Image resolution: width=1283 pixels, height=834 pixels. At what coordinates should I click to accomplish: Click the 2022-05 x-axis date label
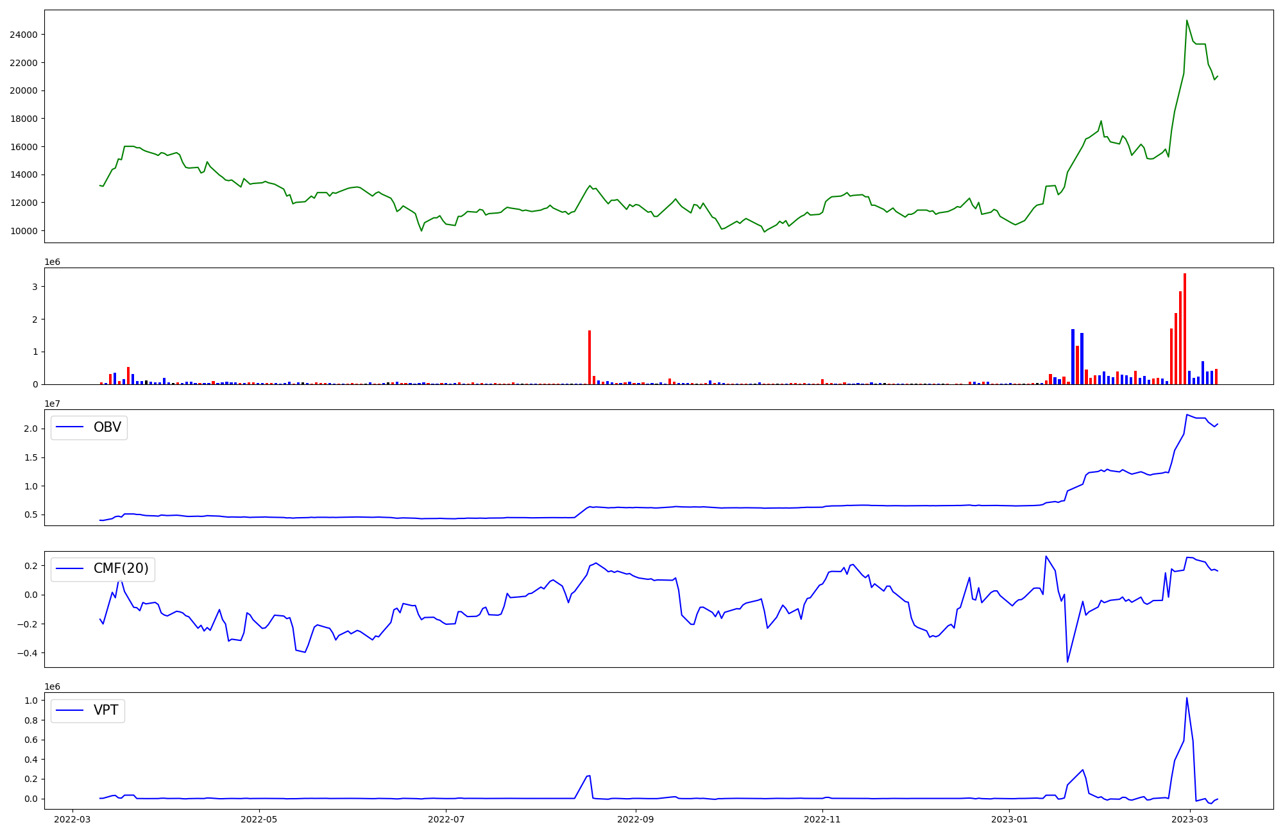pos(259,819)
